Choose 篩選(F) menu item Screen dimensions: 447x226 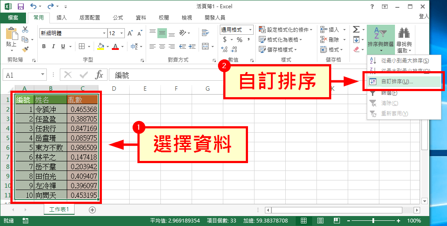(x=404, y=93)
